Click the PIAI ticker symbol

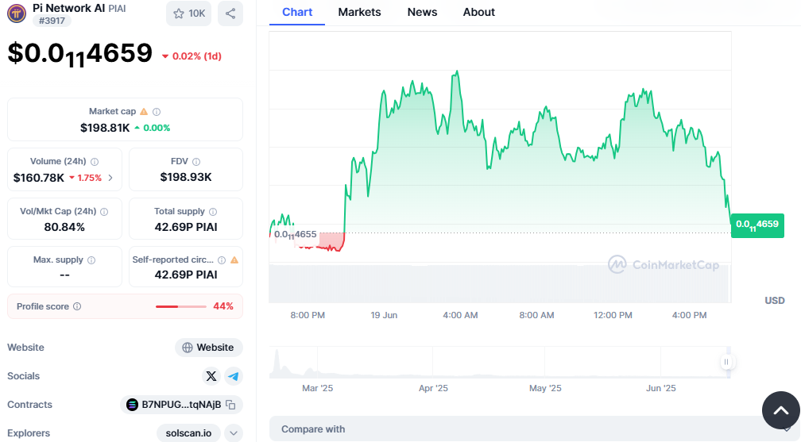tap(117, 9)
